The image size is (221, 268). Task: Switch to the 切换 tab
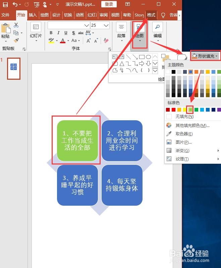coord(68,15)
